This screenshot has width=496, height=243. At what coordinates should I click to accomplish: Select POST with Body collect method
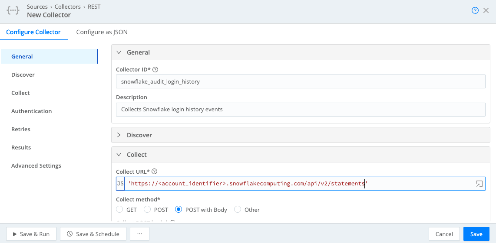tap(179, 210)
